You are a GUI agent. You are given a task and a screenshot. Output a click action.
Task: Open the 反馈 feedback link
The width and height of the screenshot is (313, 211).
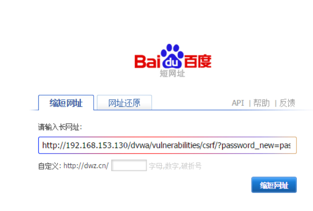click(x=287, y=103)
